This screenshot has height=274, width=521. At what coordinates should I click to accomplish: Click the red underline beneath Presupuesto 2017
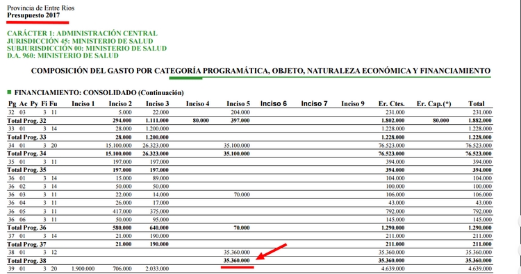[38, 23]
